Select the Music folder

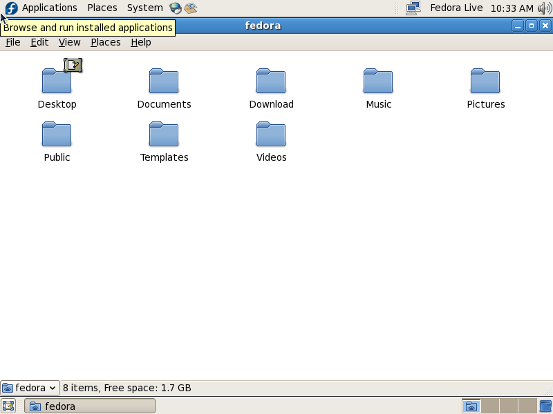[378, 89]
